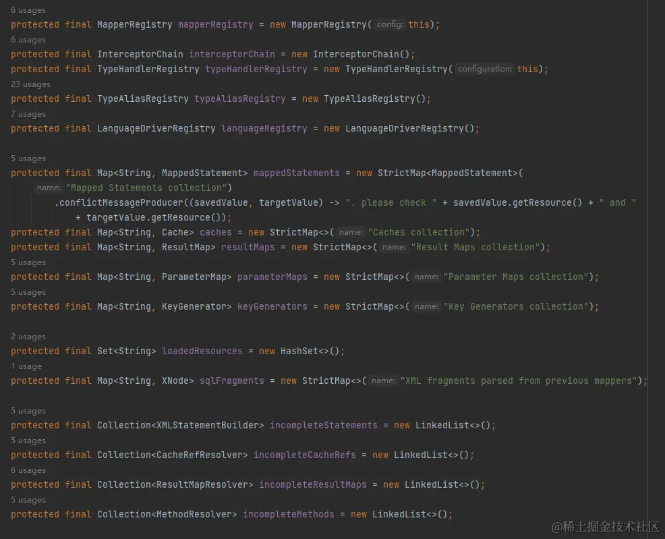Click the incompleteMethods field name
665x539 pixels.
[x=289, y=515]
